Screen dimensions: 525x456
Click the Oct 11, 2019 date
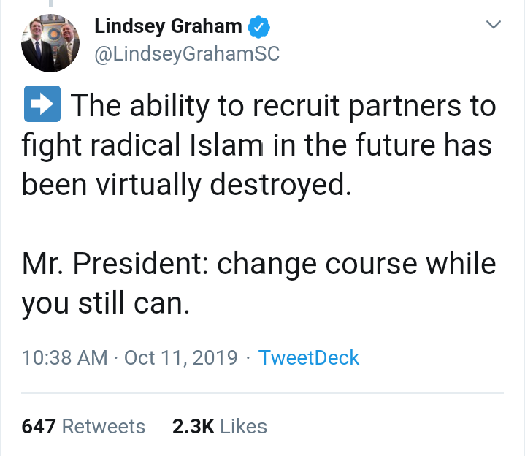(181, 358)
